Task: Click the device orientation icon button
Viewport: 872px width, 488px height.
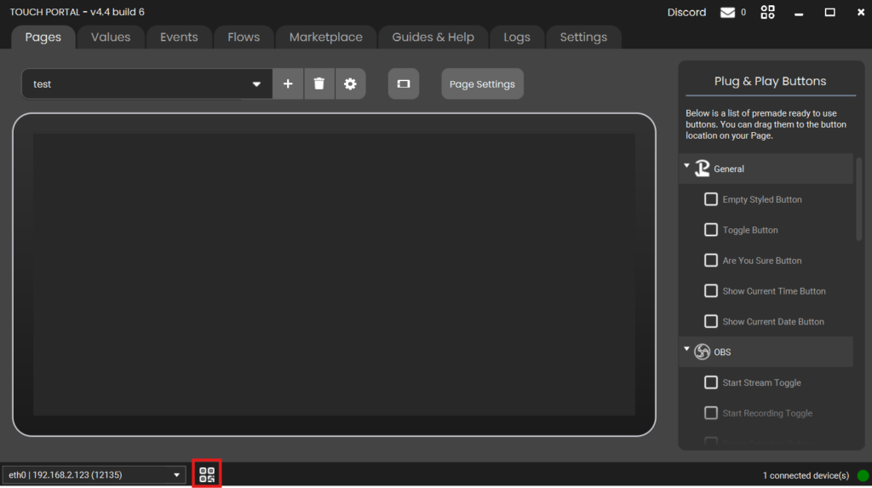Action: click(x=404, y=83)
